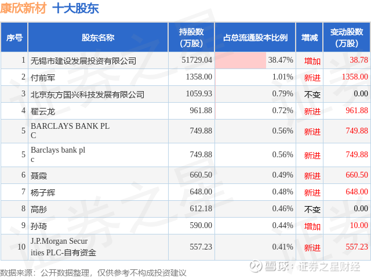The image size is (371, 278).
Task: Click the holding value 590.00
Action: click(201, 225)
